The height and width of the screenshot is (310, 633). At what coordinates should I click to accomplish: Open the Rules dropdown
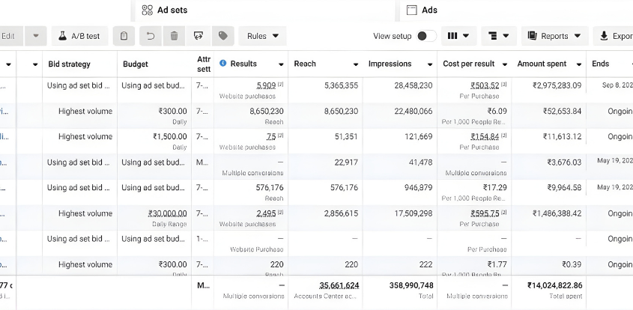[x=262, y=36]
